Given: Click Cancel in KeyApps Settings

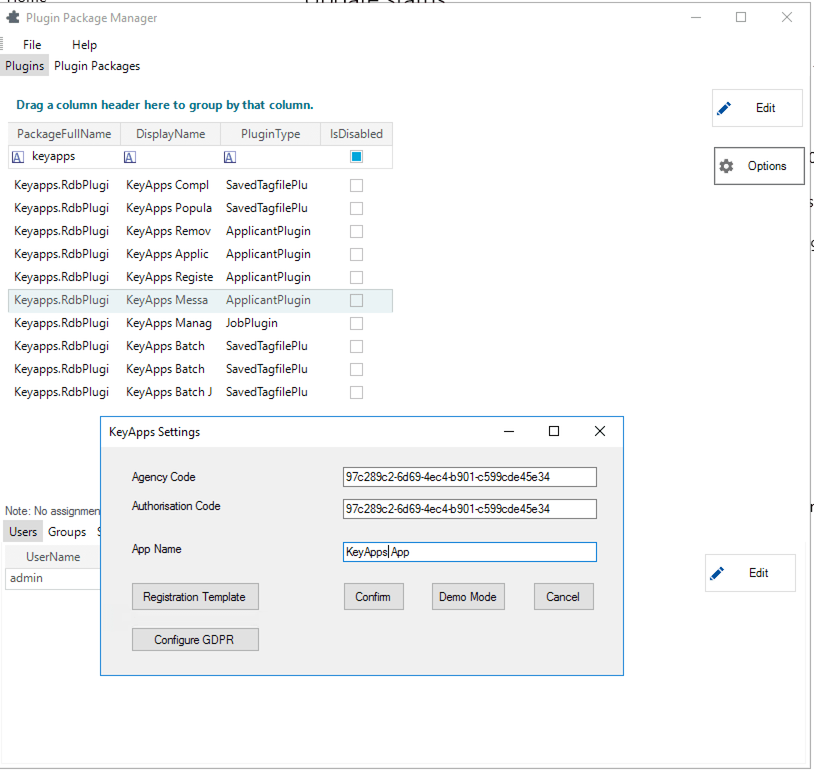Looking at the screenshot, I should point(563,596).
